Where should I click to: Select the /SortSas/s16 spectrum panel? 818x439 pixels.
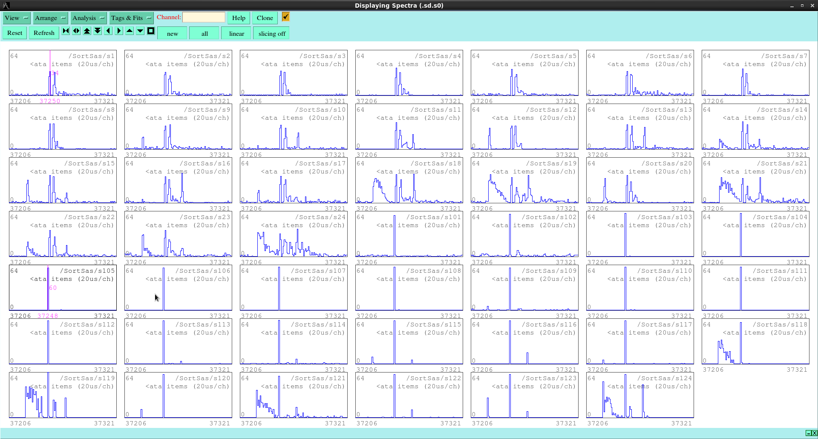[178, 180]
